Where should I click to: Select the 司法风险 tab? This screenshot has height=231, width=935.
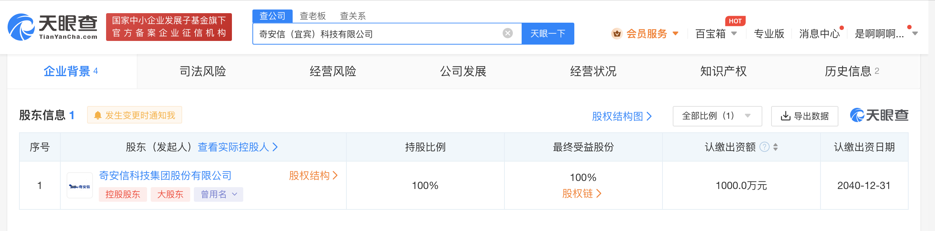pyautogui.click(x=203, y=71)
